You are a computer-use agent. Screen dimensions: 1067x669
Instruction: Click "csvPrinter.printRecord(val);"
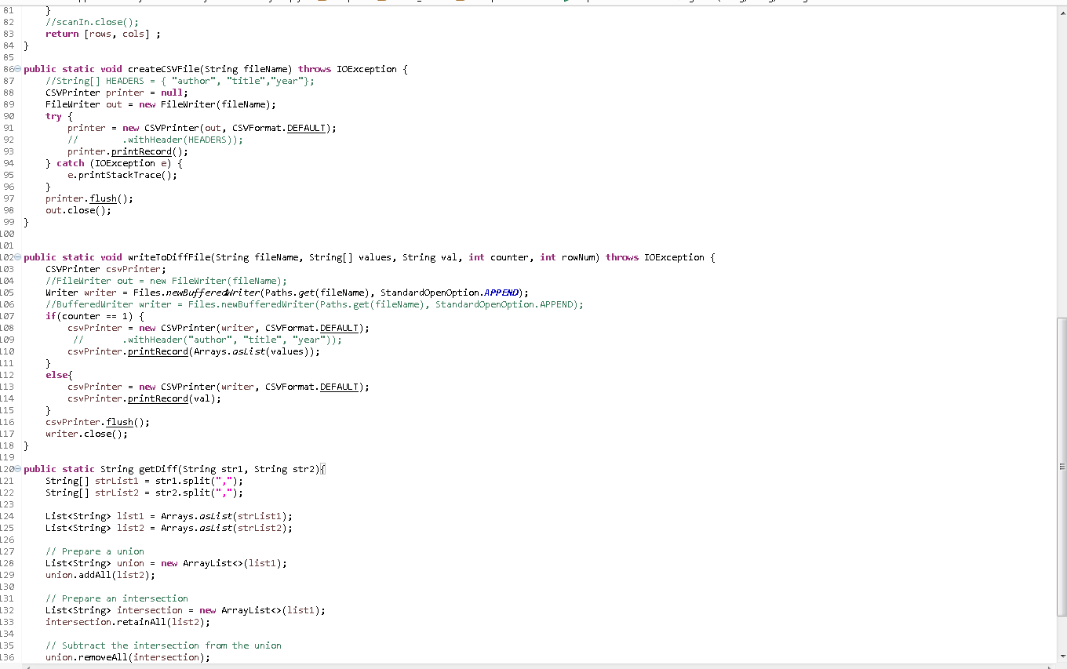coord(144,398)
